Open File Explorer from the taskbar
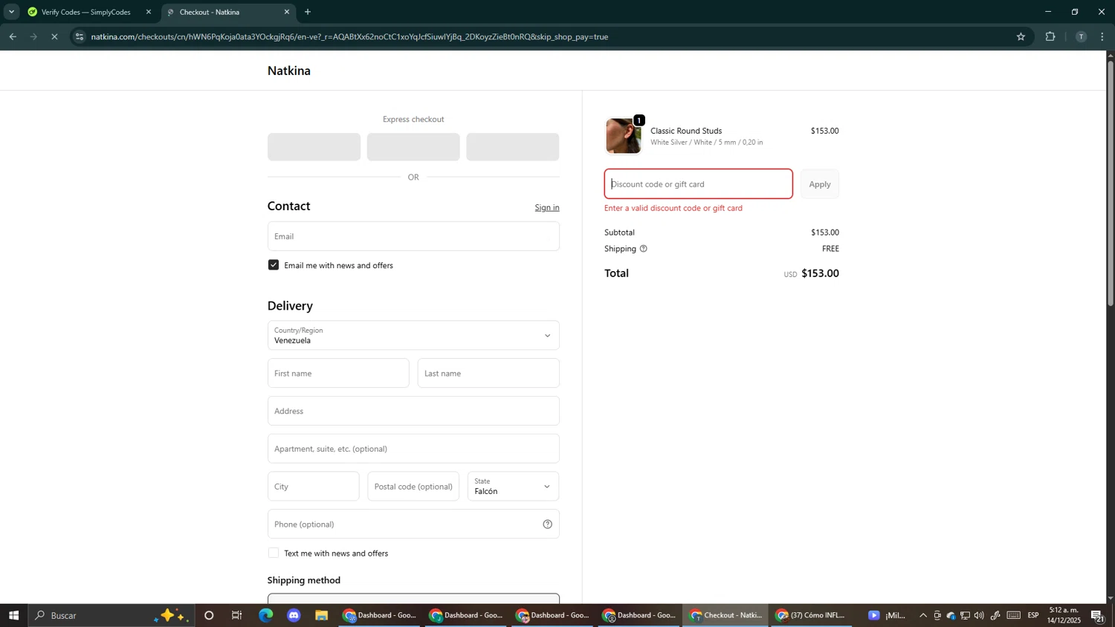 click(x=322, y=615)
